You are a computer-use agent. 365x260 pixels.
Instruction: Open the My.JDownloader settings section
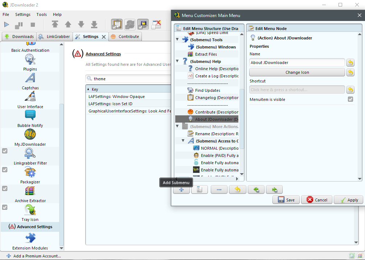tap(30, 137)
